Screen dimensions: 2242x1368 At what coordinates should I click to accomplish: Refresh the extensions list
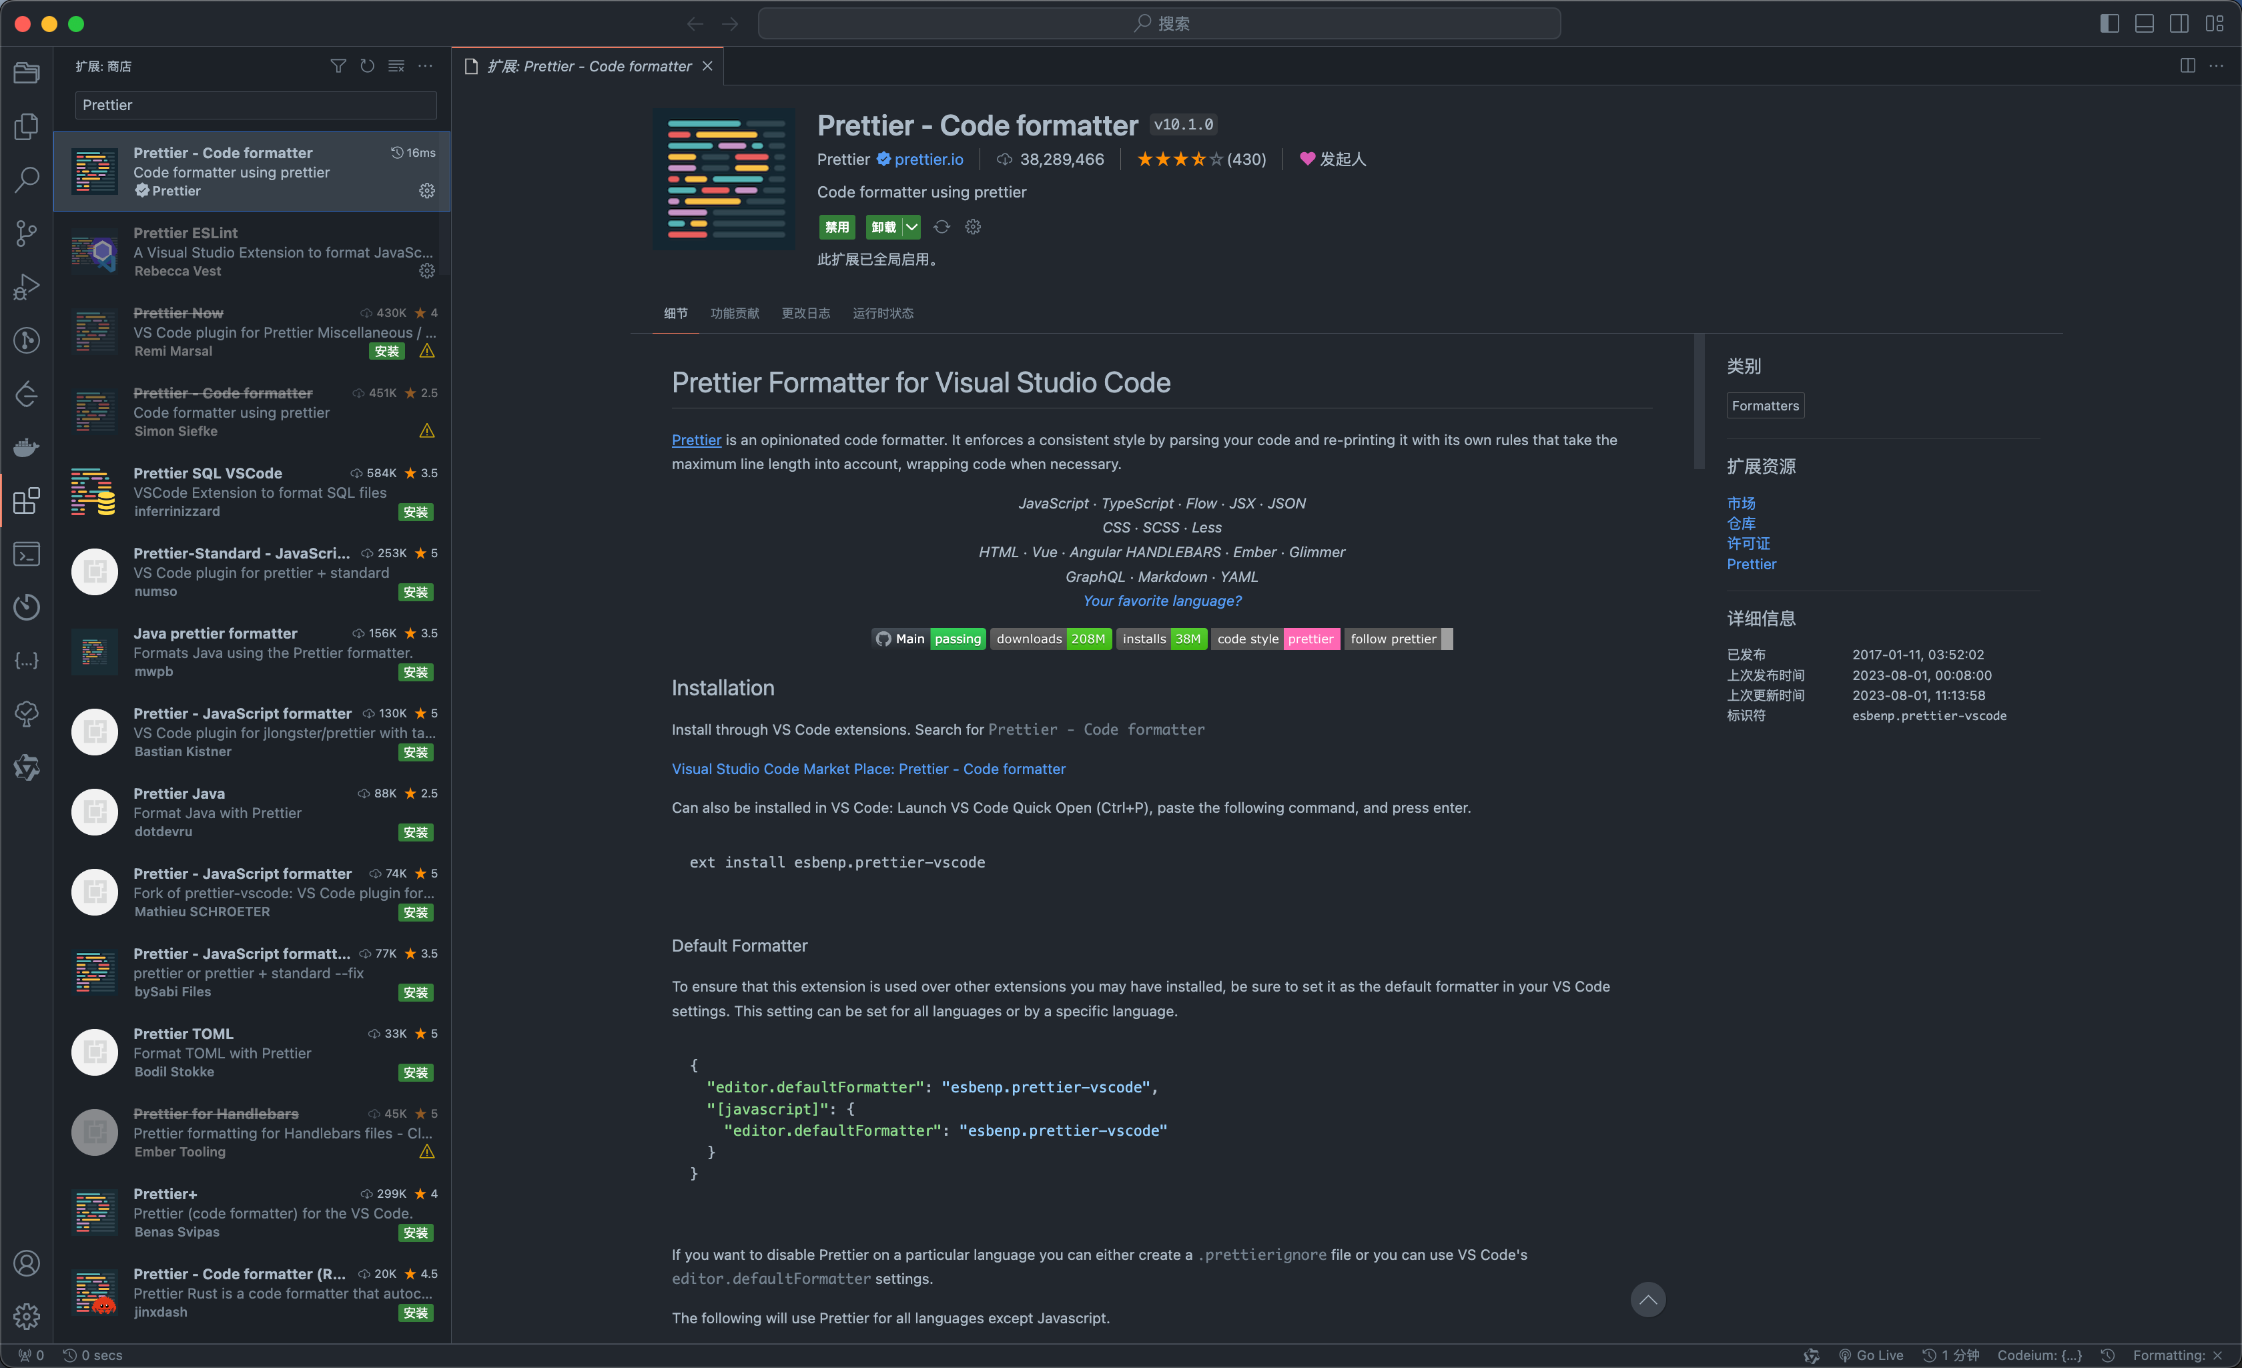coord(367,65)
